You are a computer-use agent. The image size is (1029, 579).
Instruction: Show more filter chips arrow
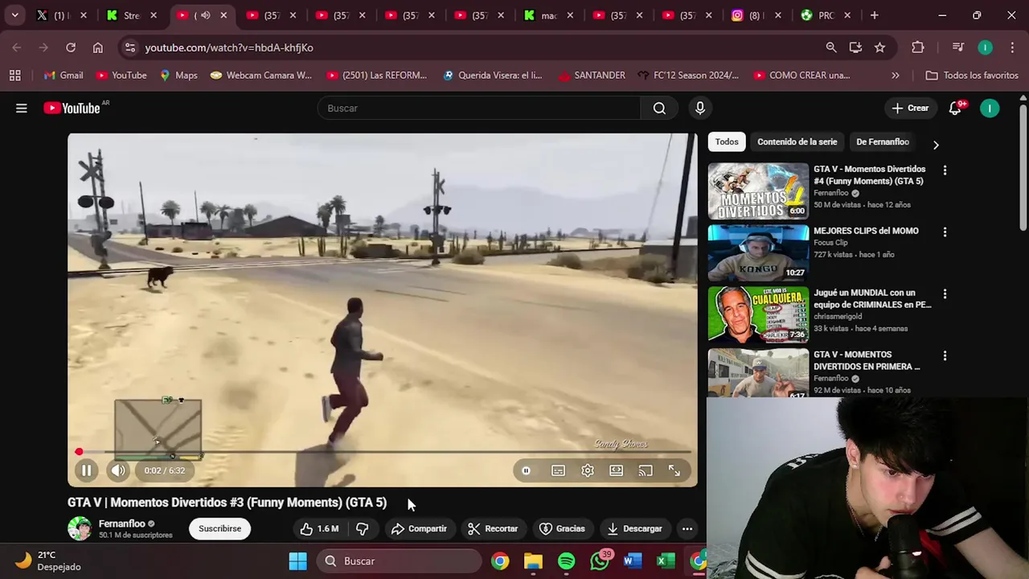[935, 144]
